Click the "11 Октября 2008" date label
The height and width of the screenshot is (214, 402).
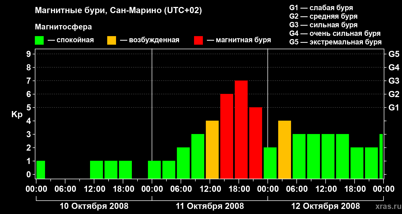point(210,206)
